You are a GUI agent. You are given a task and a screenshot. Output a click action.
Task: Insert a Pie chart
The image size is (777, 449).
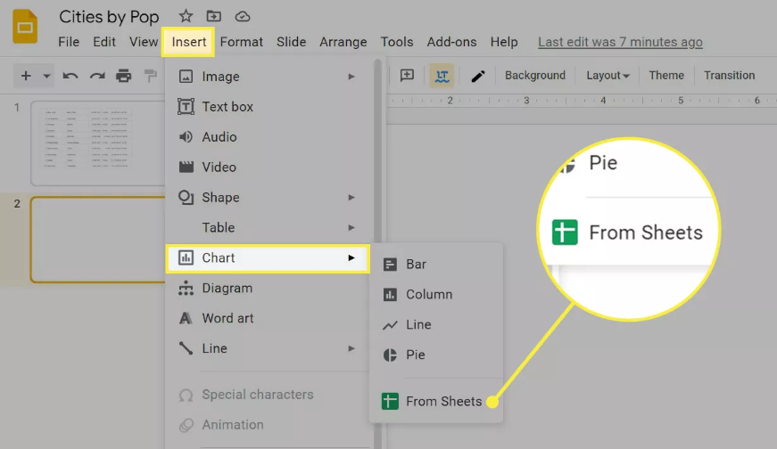[436, 355]
